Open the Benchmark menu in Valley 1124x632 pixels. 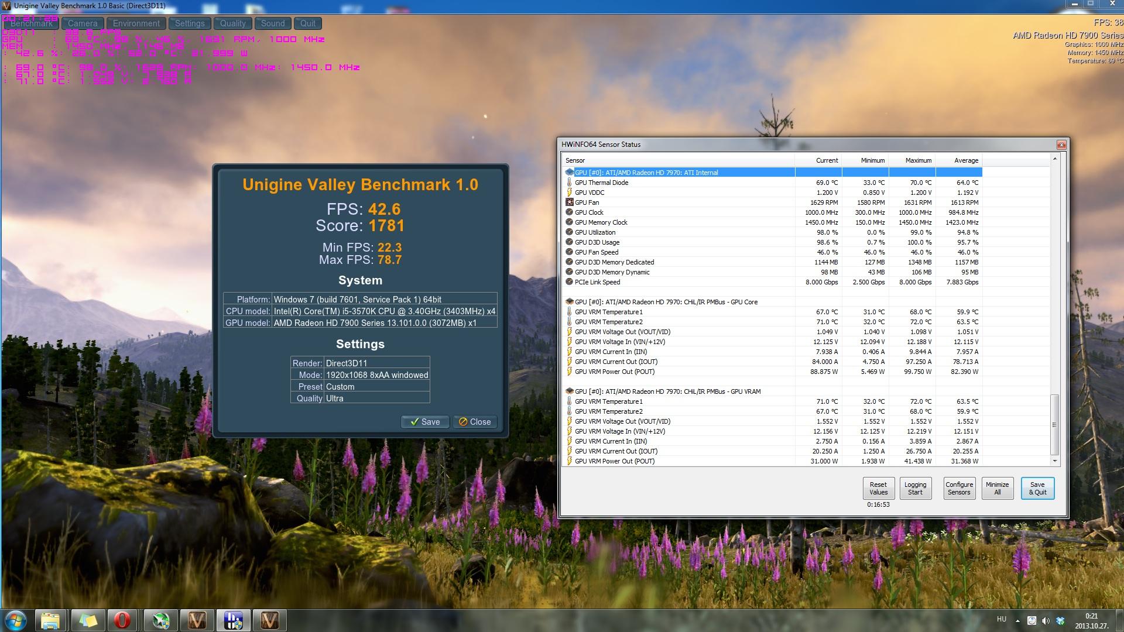pos(31,23)
